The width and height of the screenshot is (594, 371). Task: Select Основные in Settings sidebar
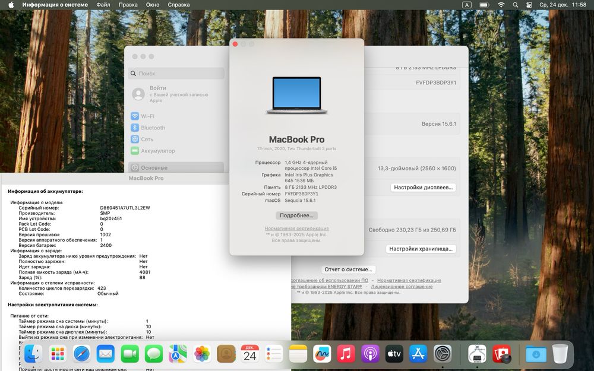176,167
